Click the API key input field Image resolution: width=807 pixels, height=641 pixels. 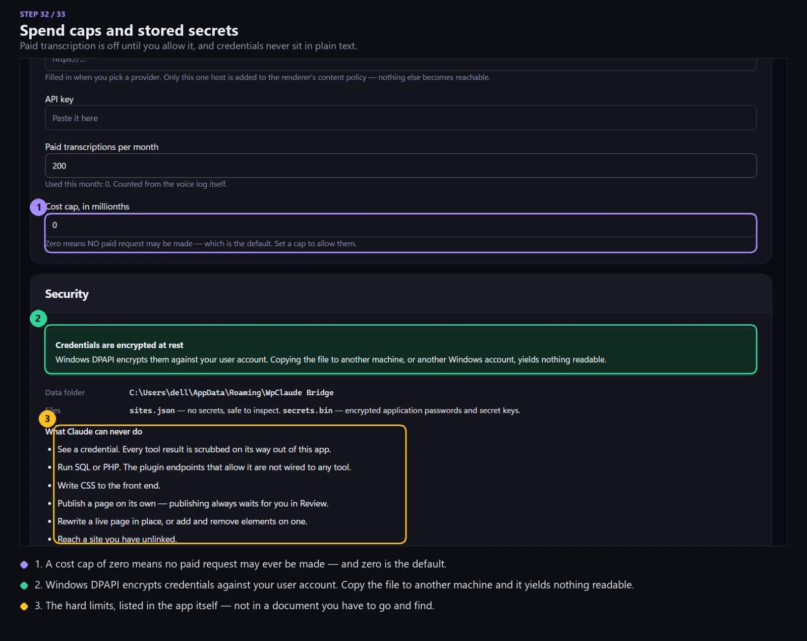click(400, 118)
